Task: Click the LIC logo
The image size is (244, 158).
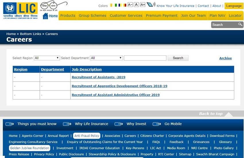Action: 20,11
